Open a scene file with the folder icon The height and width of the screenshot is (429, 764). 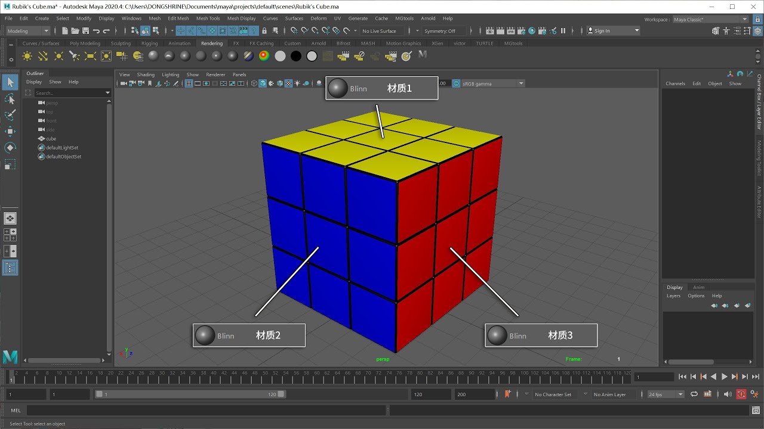pos(75,31)
